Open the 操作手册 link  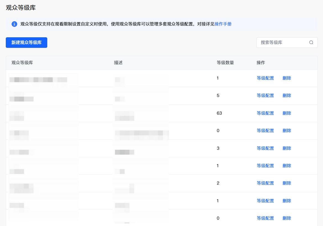(223, 24)
